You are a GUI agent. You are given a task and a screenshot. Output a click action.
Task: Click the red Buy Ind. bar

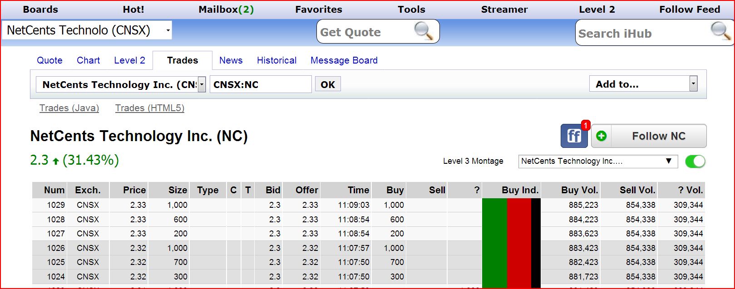(519, 243)
